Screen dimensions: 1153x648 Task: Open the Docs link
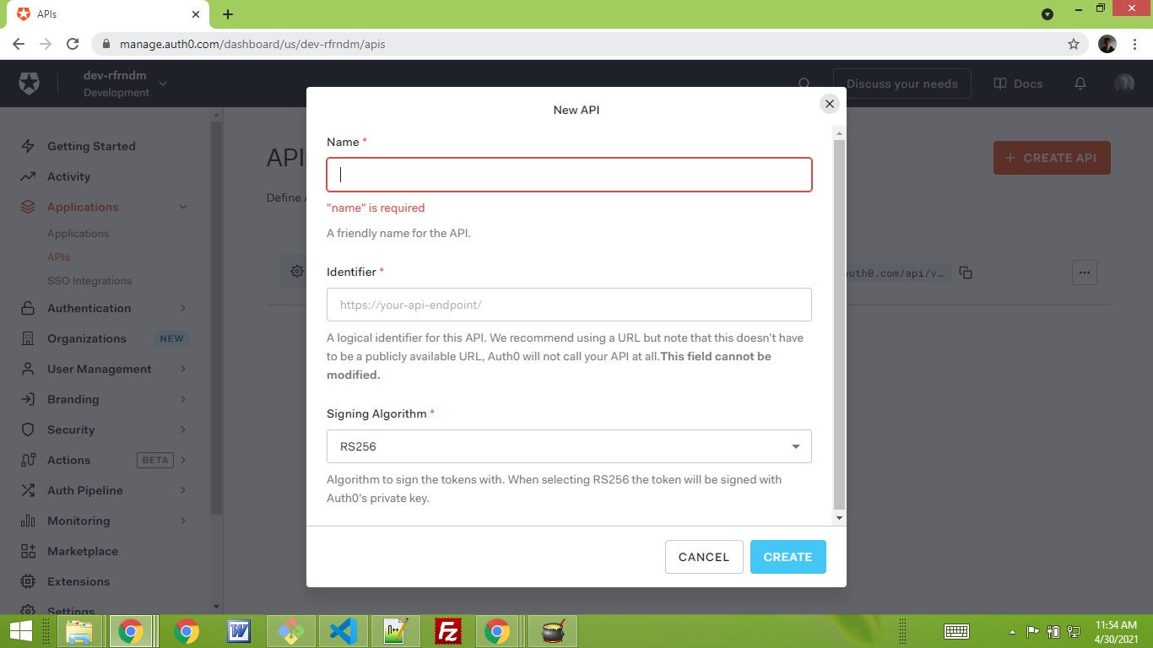click(x=1018, y=84)
